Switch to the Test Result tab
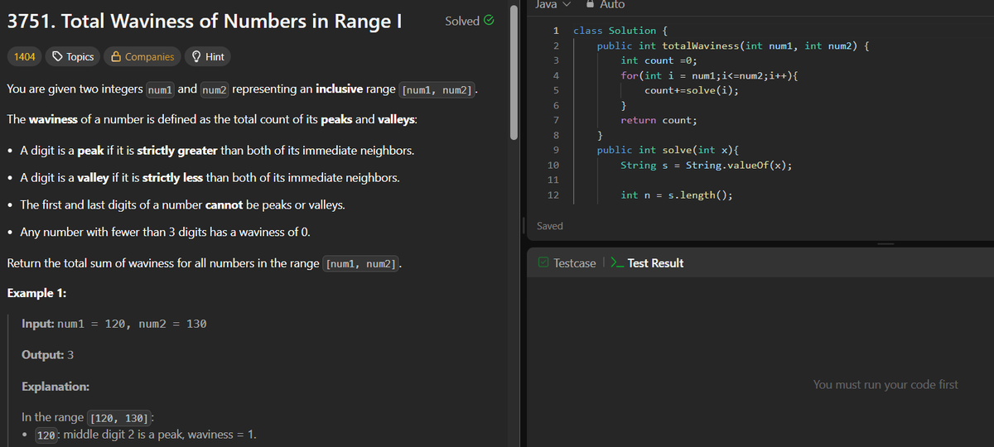Screen dimensions: 994x447 [x=647, y=263]
